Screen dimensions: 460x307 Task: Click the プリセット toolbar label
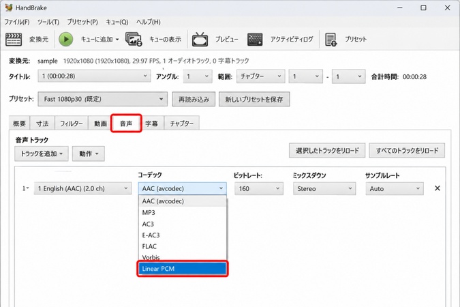tap(356, 40)
